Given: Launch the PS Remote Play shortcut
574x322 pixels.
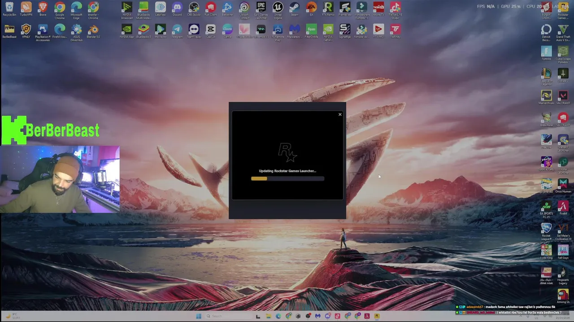Looking at the screenshot, I should coord(278,33).
